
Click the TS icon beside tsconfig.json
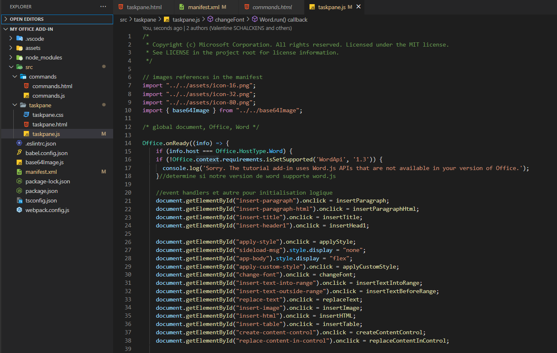[19, 201]
